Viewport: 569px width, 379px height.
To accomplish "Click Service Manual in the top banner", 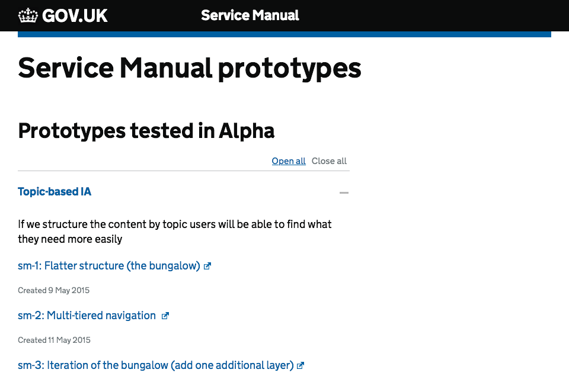I will (x=250, y=15).
